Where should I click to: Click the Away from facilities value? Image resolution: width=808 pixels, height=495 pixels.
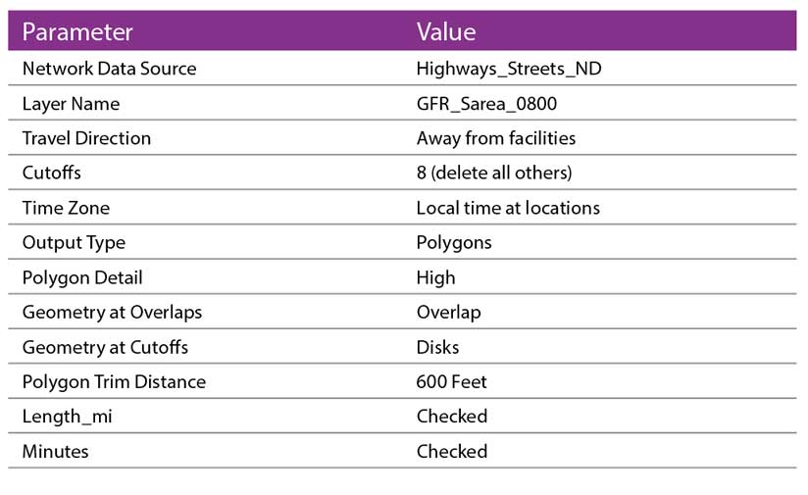pyautogui.click(x=495, y=138)
